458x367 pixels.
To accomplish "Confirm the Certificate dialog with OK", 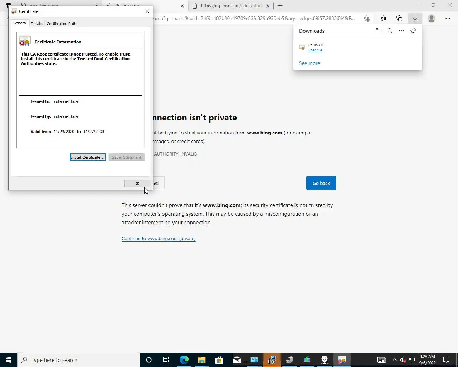I will point(137,183).
